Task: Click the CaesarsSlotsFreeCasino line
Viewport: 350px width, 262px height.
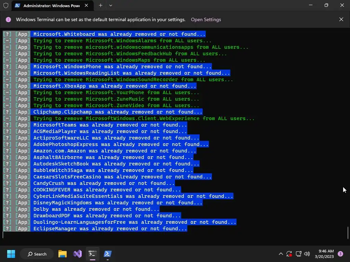Action: pos(107,177)
